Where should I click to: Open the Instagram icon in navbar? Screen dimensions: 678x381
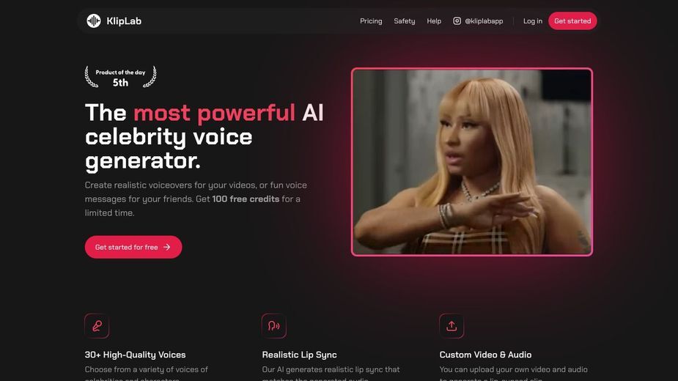point(457,21)
